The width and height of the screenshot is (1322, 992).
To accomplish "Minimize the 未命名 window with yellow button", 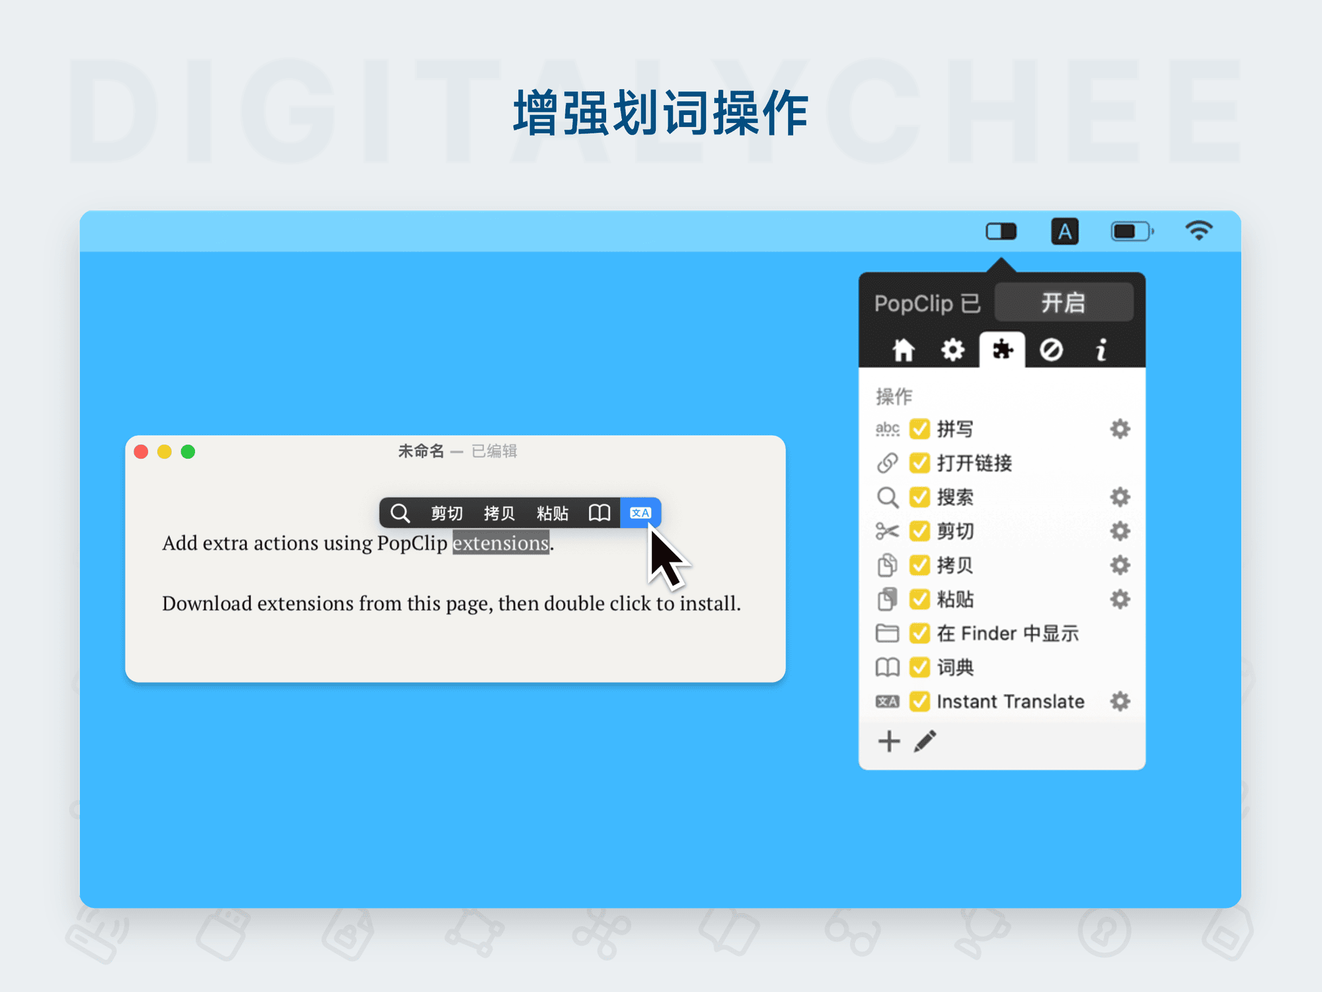I will (x=164, y=451).
